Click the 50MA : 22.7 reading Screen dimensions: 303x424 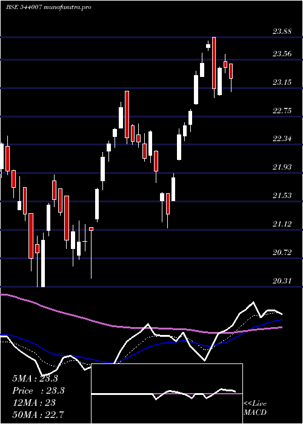click(38, 414)
